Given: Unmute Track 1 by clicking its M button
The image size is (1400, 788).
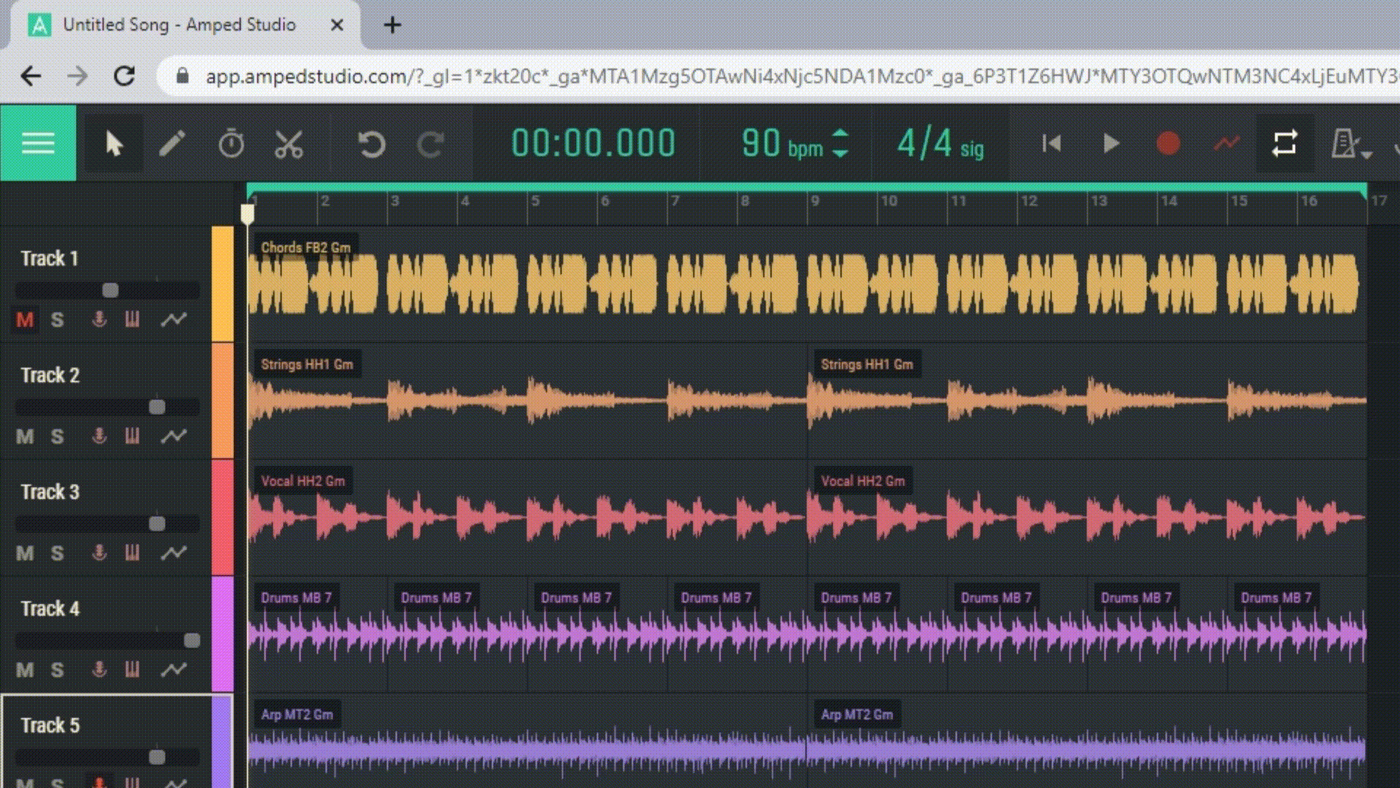Looking at the screenshot, I should 24,319.
